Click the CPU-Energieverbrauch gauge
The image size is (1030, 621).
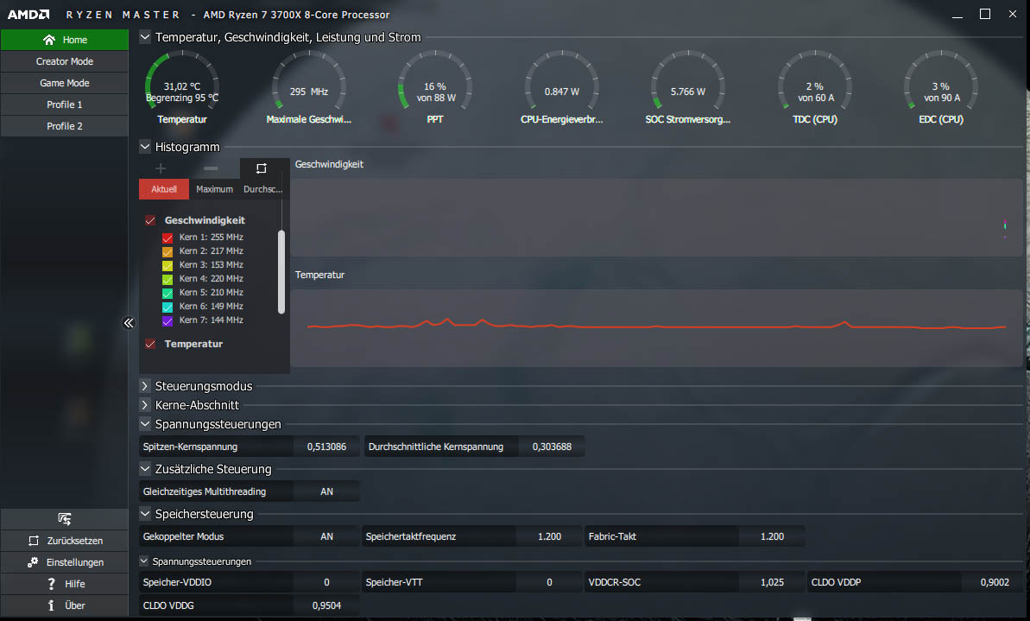pos(562,82)
